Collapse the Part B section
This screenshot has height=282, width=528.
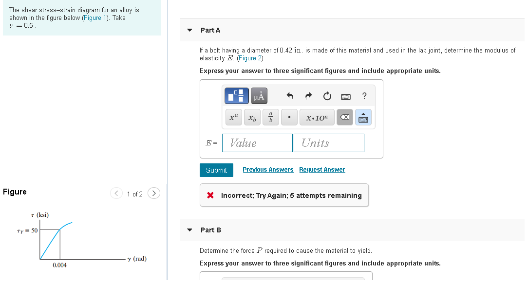(189, 230)
